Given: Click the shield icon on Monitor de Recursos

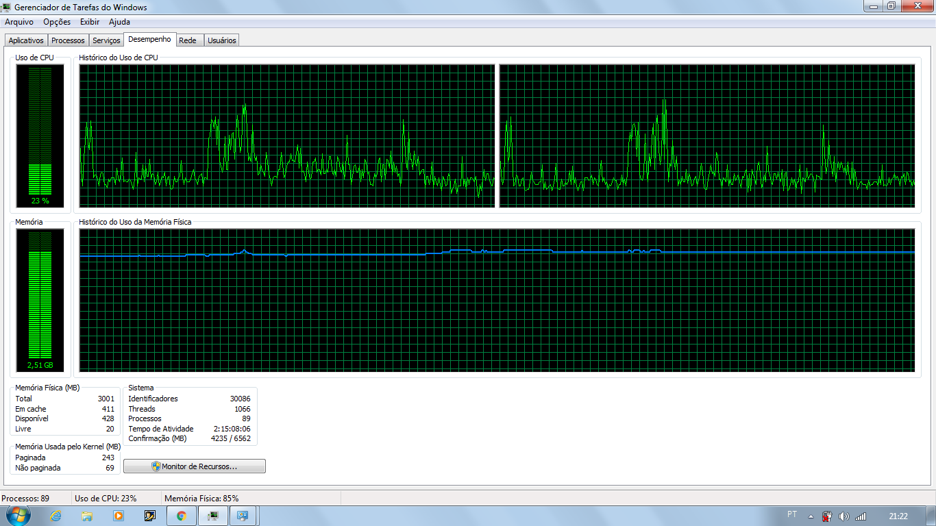Looking at the screenshot, I should click(156, 466).
